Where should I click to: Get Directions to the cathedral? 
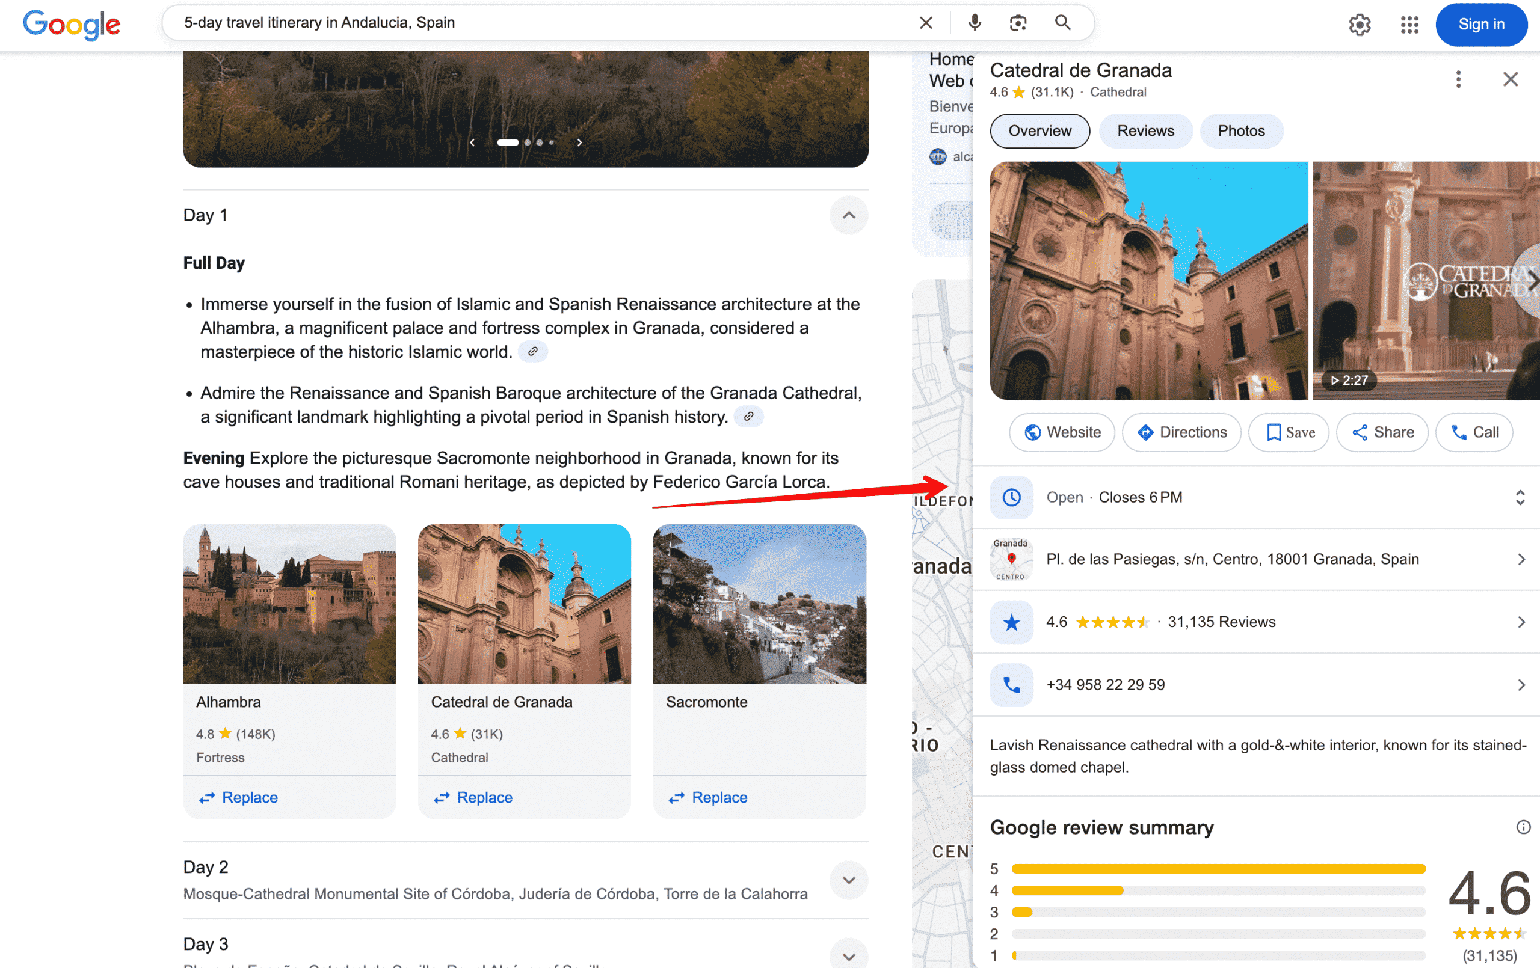point(1181,432)
